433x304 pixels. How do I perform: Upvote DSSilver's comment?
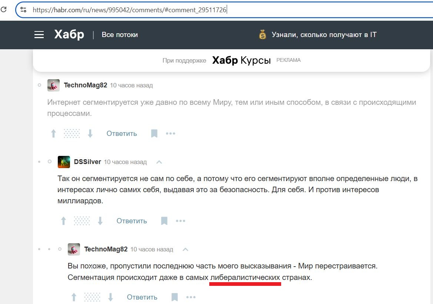[63, 221]
